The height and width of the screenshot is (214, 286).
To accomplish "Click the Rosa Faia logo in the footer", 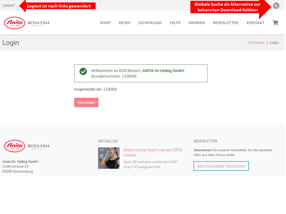I will [39, 146].
